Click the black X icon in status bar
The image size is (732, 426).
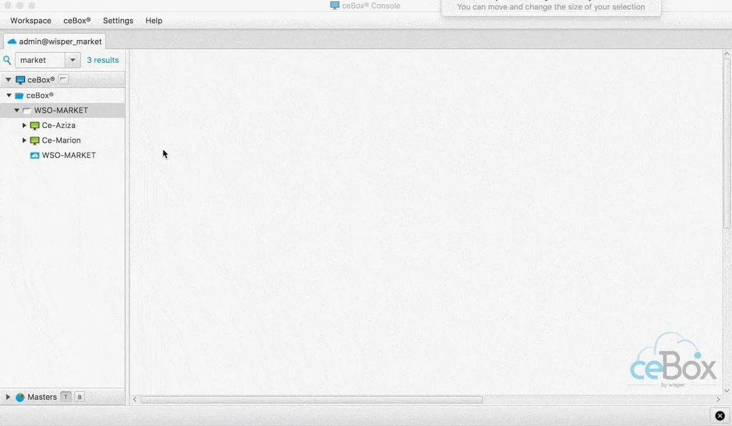(719, 416)
